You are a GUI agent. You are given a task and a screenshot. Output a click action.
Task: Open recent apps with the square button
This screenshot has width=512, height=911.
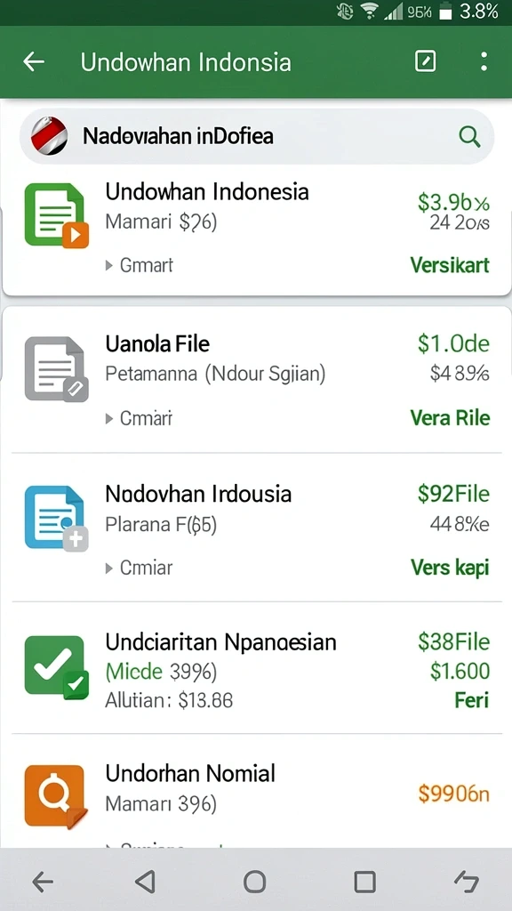tap(364, 882)
